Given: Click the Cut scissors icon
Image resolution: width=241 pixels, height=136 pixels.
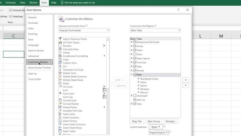Looking at the screenshot, I should pyautogui.click(x=60, y=66).
